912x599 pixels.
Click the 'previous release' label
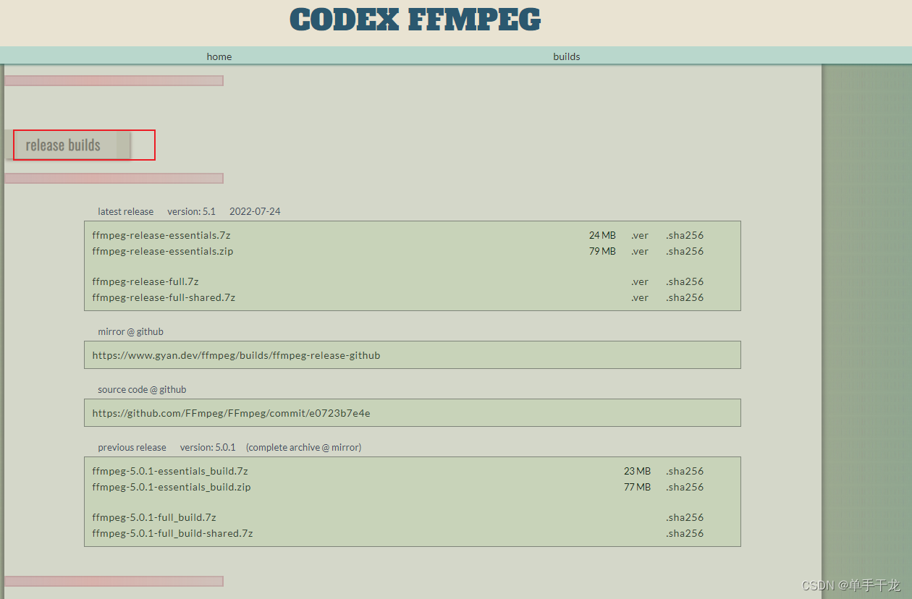coord(132,447)
